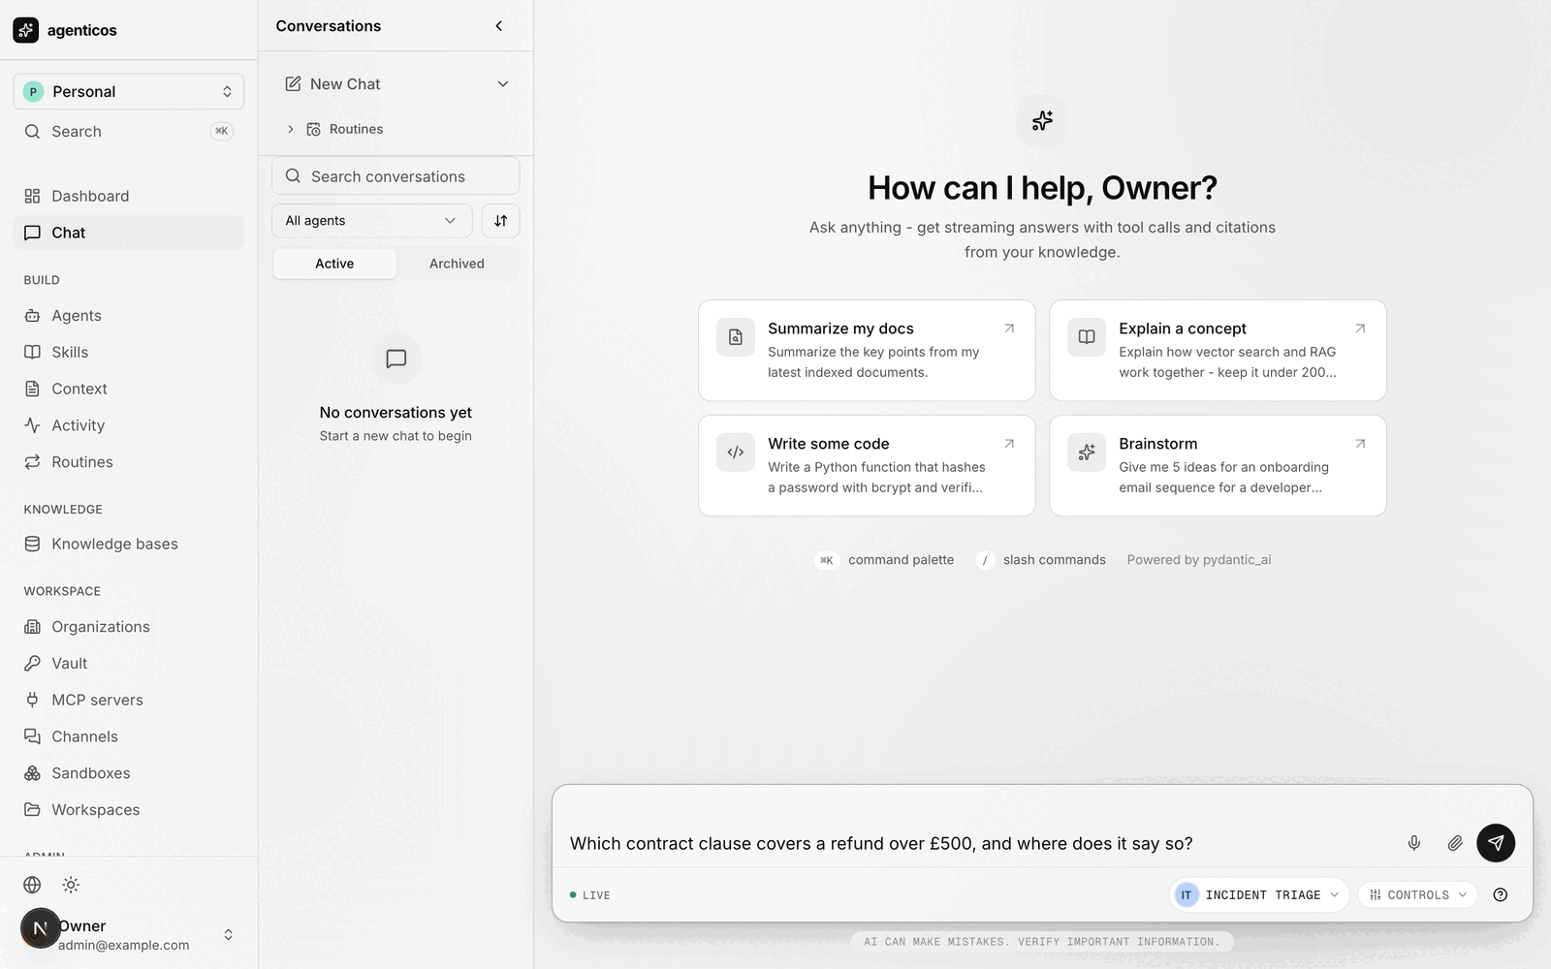Click the book icon on Explain a concept
The width and height of the screenshot is (1551, 969).
point(1087,337)
